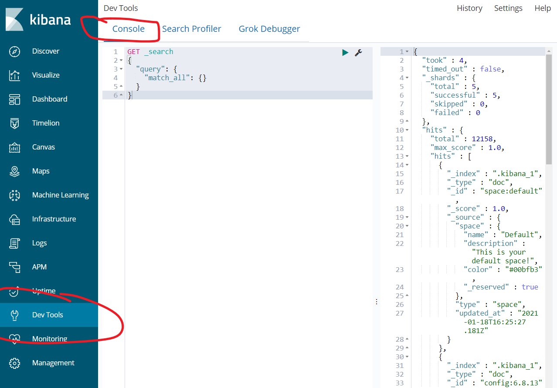This screenshot has height=388, width=557.
Task: Collapse the query body on line 2
Action: point(121,60)
